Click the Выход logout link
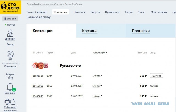 [x=10, y=44]
